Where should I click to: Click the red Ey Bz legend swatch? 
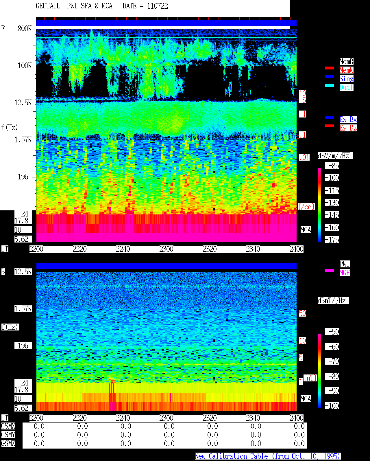(x=330, y=126)
